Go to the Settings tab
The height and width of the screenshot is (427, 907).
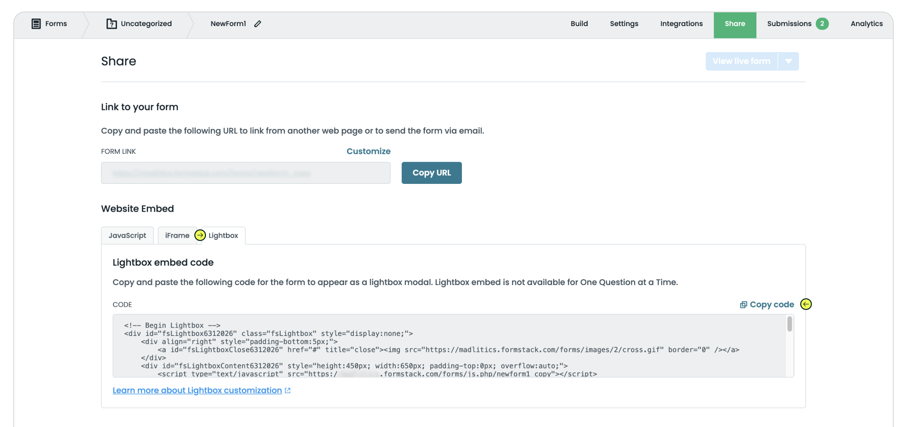(x=624, y=24)
